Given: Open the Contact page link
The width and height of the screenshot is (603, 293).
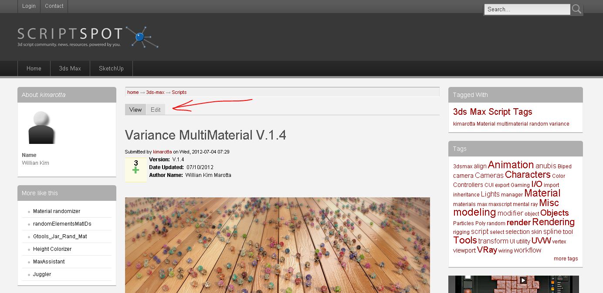Looking at the screenshot, I should (x=54, y=6).
